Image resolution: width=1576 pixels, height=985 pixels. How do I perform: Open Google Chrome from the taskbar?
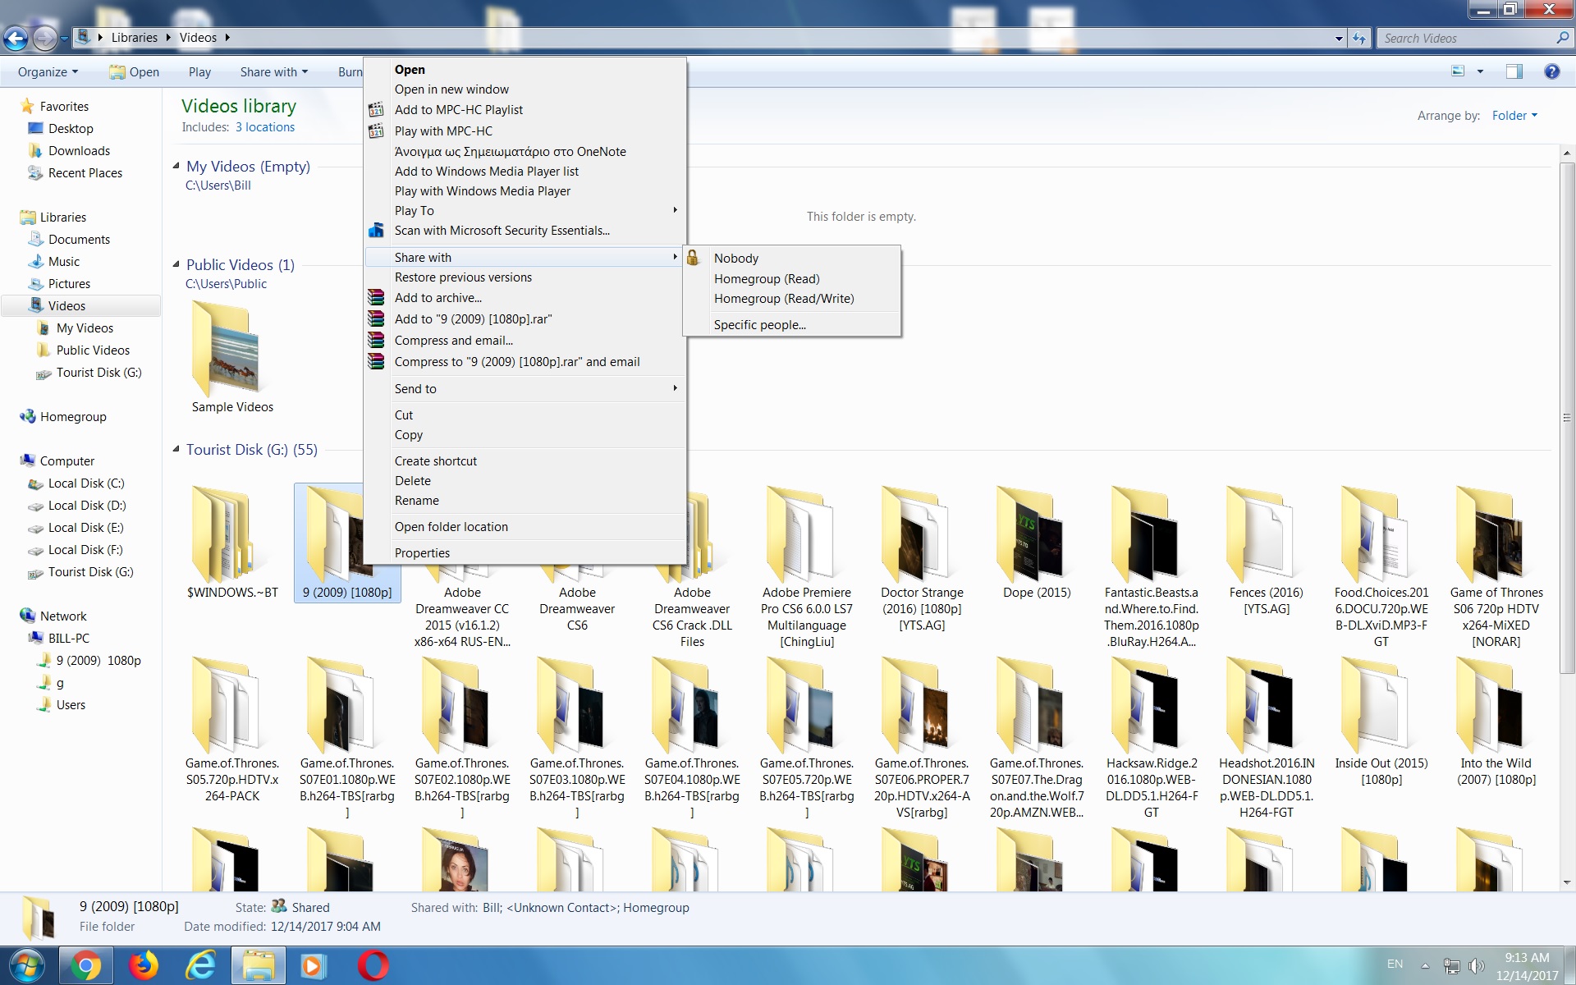click(x=85, y=965)
